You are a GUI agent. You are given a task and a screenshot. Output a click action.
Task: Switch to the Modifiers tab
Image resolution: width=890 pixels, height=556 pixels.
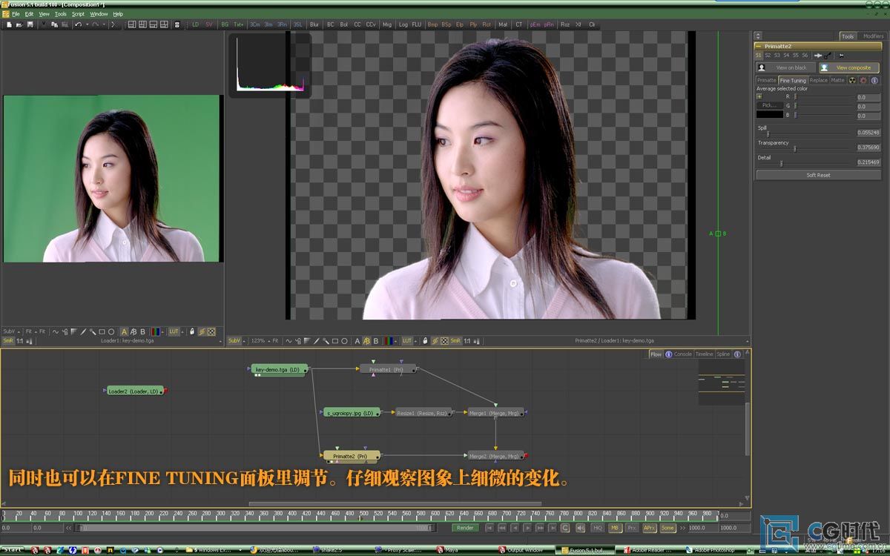click(x=874, y=36)
